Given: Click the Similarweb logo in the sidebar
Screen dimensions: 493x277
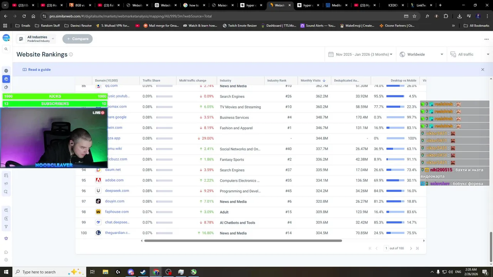Looking at the screenshot, I should [x=6, y=38].
